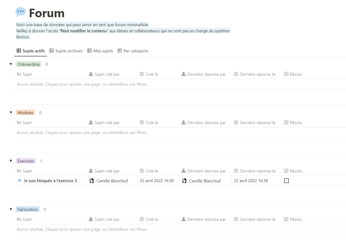Collapse the Modules group
The image size is (346, 247).
(11, 112)
